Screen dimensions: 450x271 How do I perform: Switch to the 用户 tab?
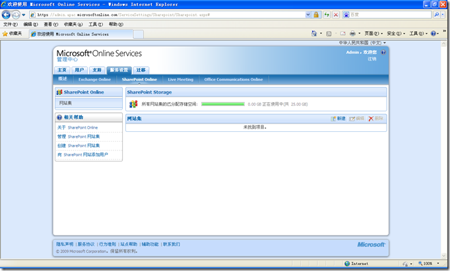[x=79, y=70]
